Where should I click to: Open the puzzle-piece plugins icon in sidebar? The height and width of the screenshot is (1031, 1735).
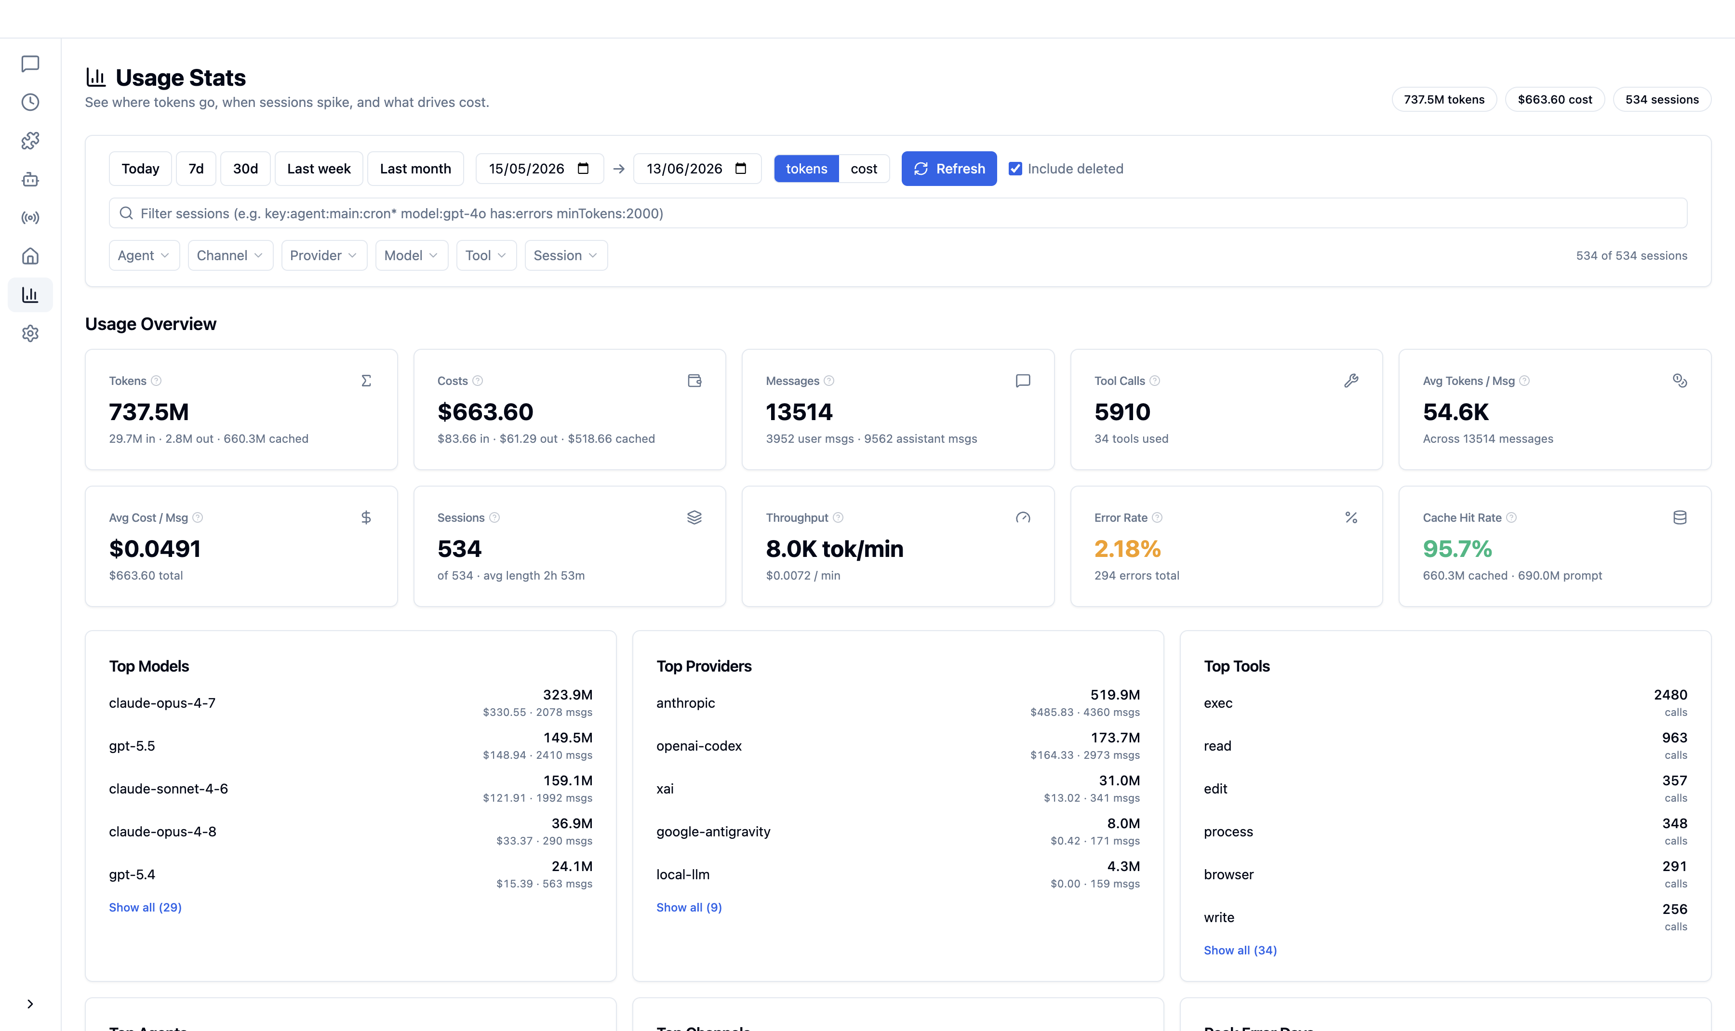point(30,141)
